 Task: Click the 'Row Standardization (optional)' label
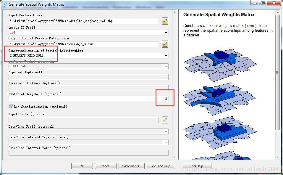(x=41, y=107)
